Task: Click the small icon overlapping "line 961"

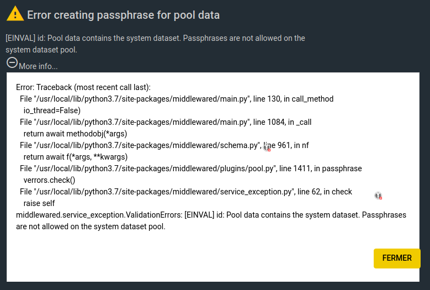Action: coord(267,147)
